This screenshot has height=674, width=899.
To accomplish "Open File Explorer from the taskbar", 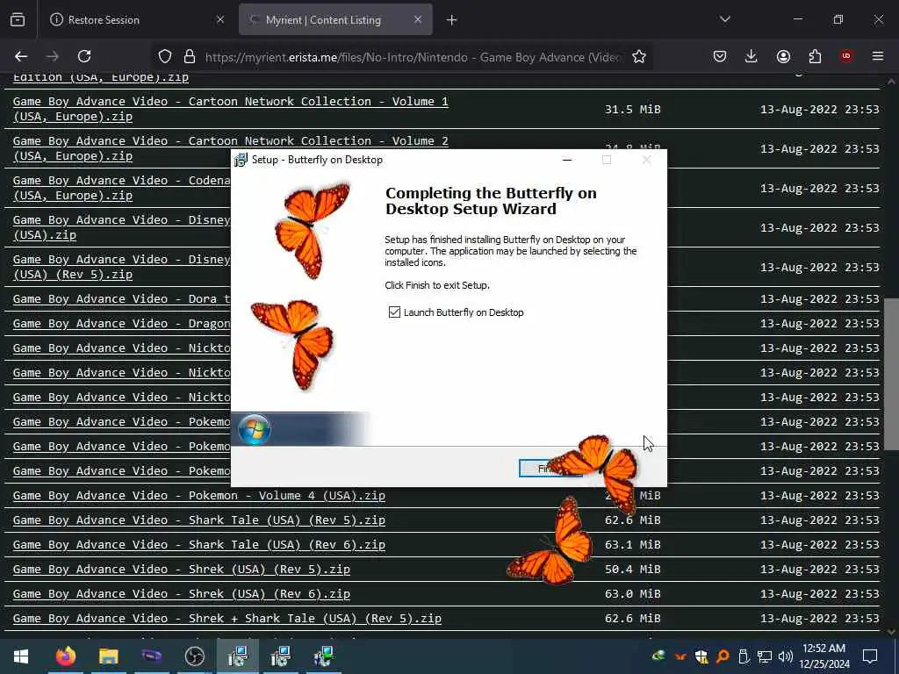I will point(108,656).
